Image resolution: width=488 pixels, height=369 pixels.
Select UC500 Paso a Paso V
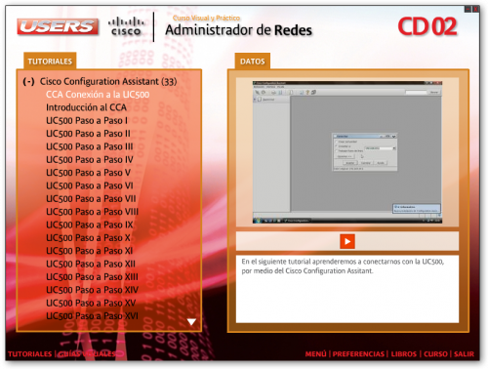point(88,173)
